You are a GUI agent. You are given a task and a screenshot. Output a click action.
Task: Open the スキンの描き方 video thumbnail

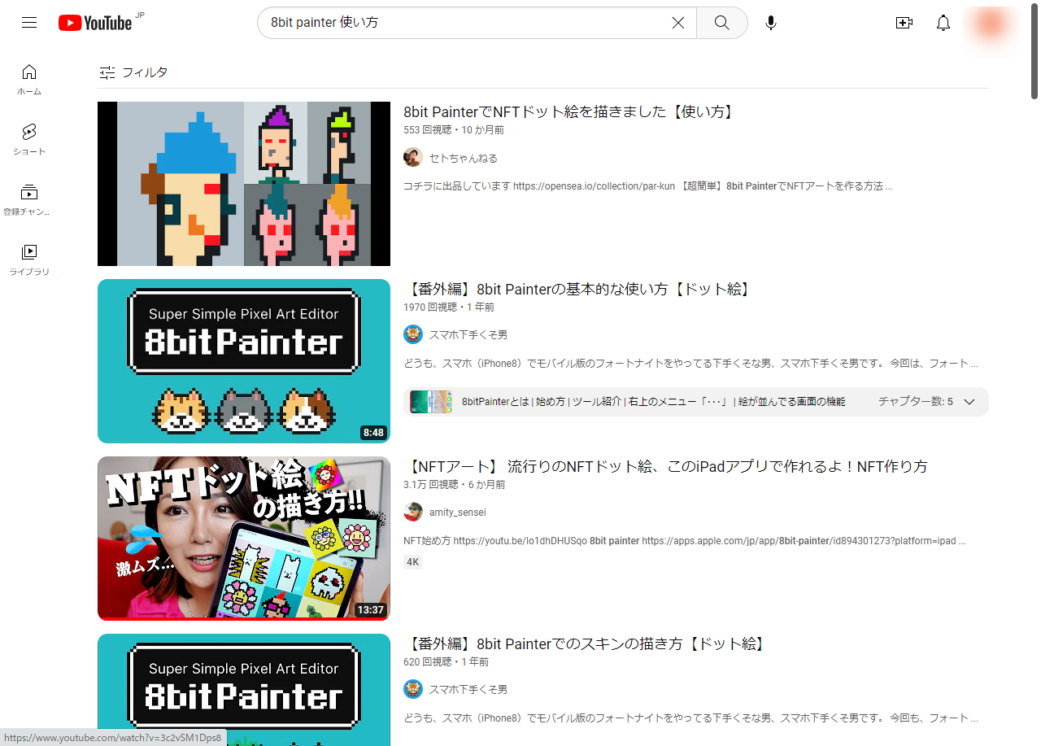pos(244,690)
